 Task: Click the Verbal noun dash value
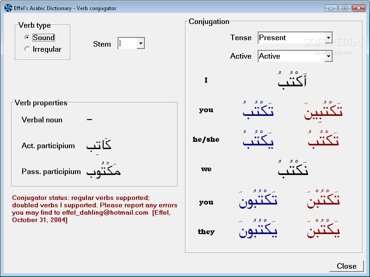tap(89, 120)
